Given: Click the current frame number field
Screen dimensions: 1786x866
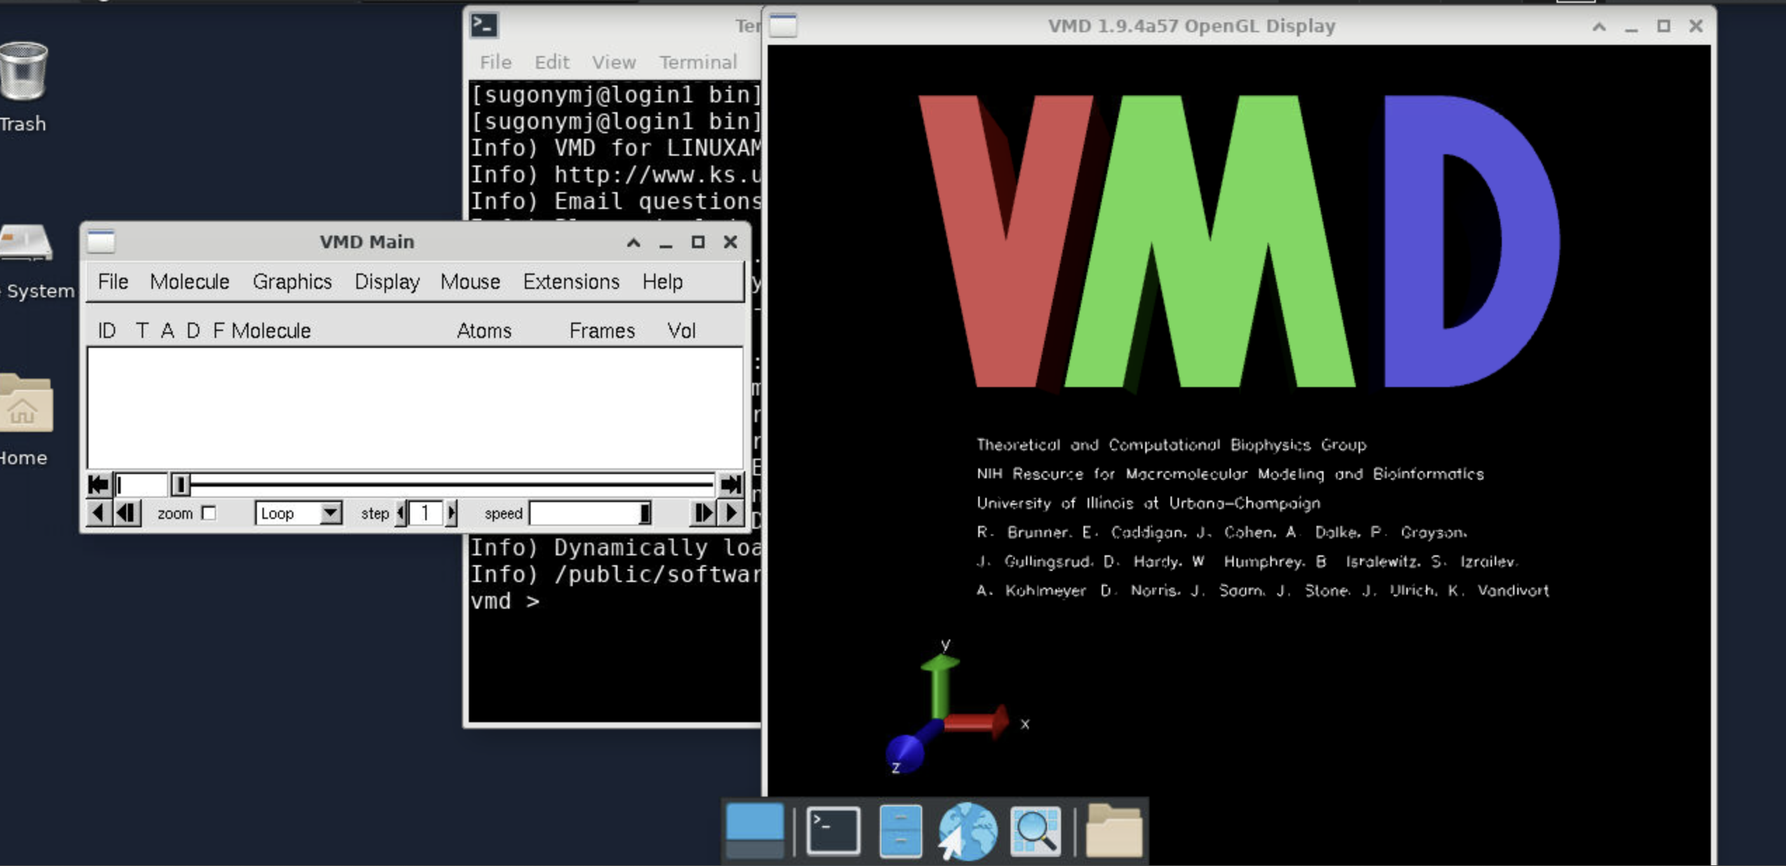Looking at the screenshot, I should coord(141,485).
